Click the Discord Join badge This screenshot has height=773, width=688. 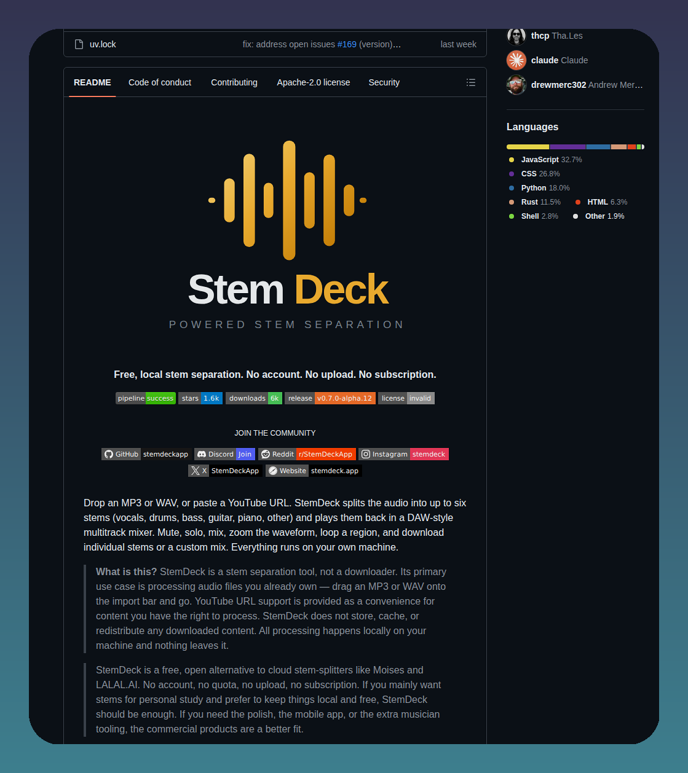[x=224, y=454]
